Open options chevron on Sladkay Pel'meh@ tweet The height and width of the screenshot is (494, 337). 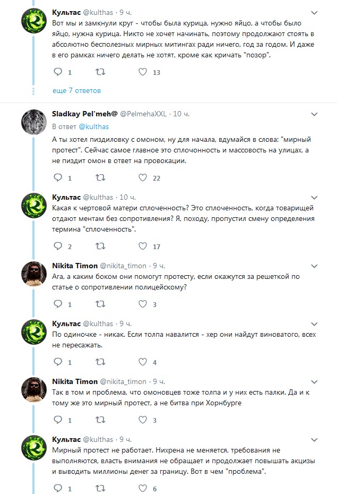click(x=314, y=114)
